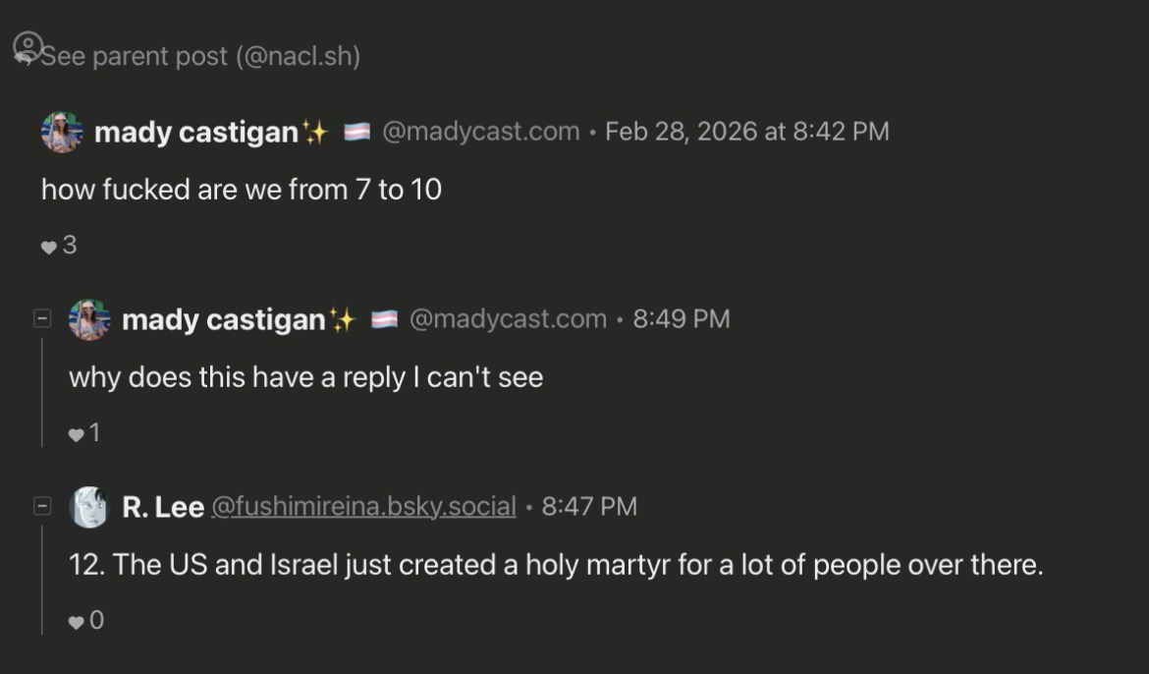
Task: Click the 8:49 PM reply timestamp
Action: point(682,319)
